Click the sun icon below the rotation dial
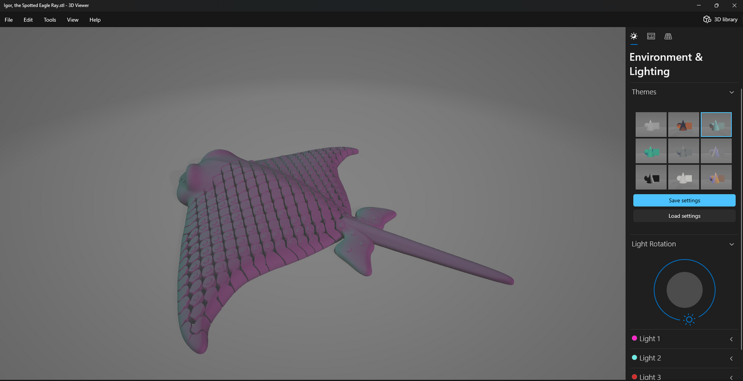The height and width of the screenshot is (381, 743). pos(688,320)
